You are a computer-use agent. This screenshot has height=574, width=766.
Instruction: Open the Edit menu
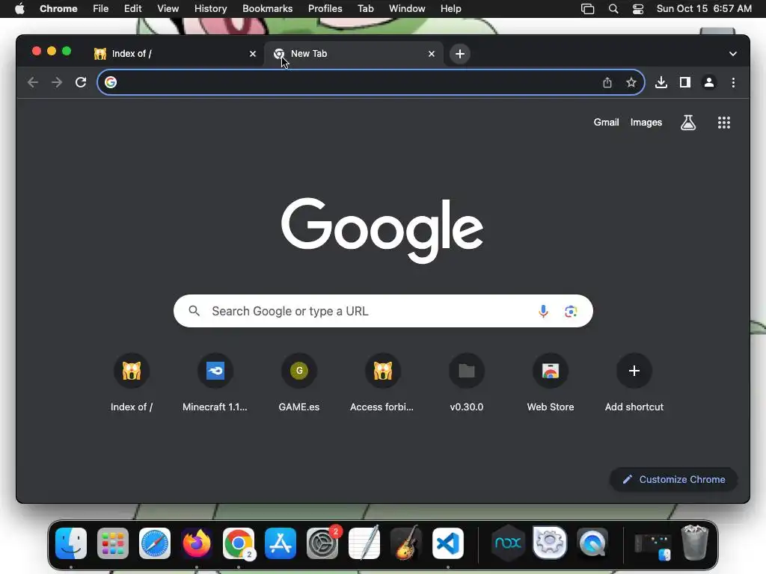pos(132,9)
